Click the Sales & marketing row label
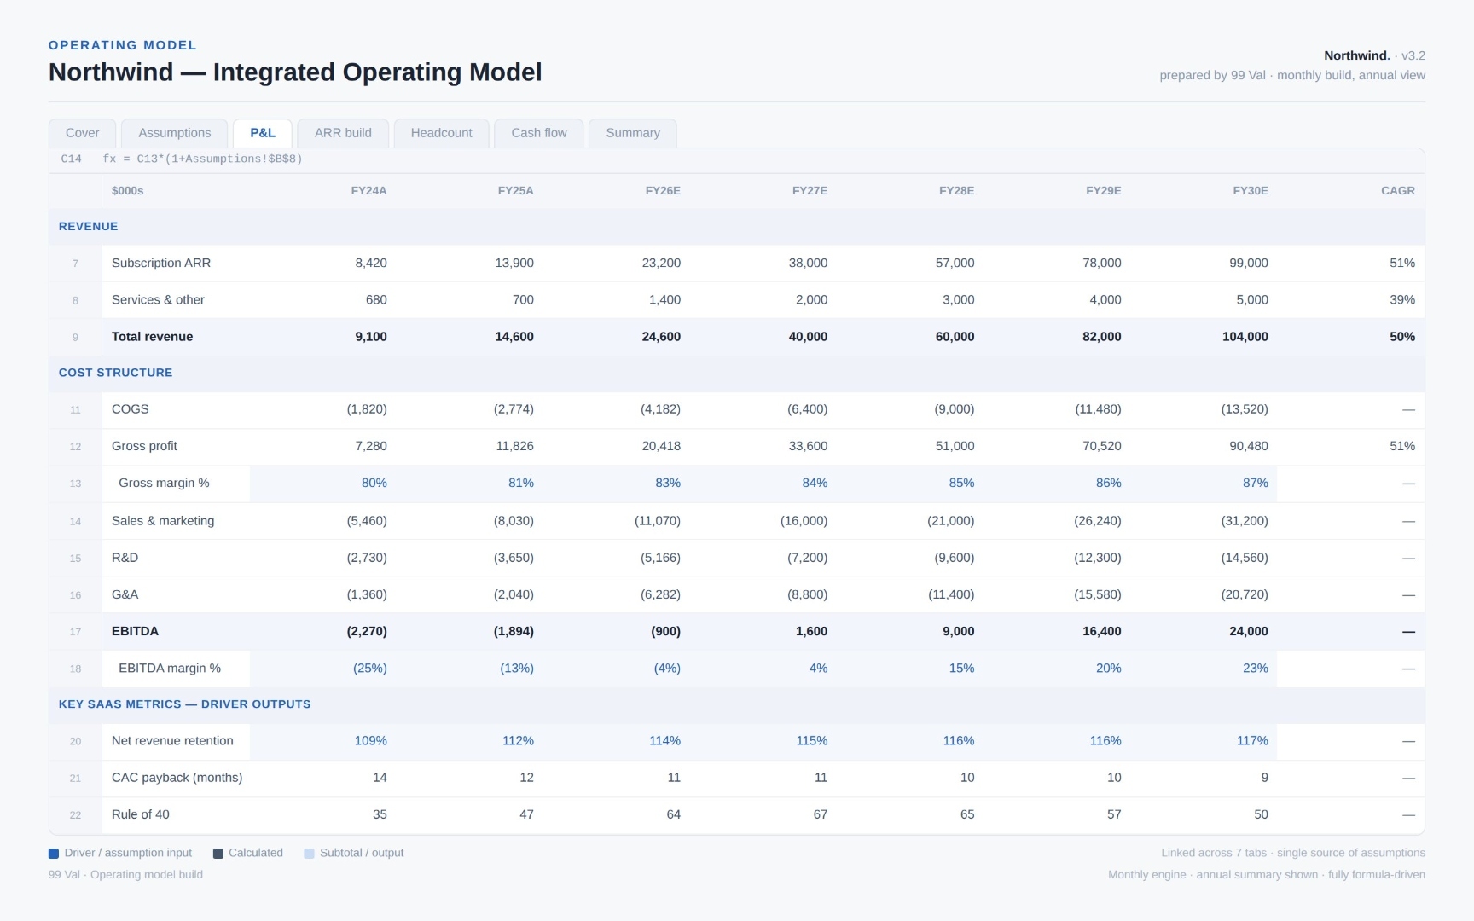1474x921 pixels. click(x=163, y=520)
